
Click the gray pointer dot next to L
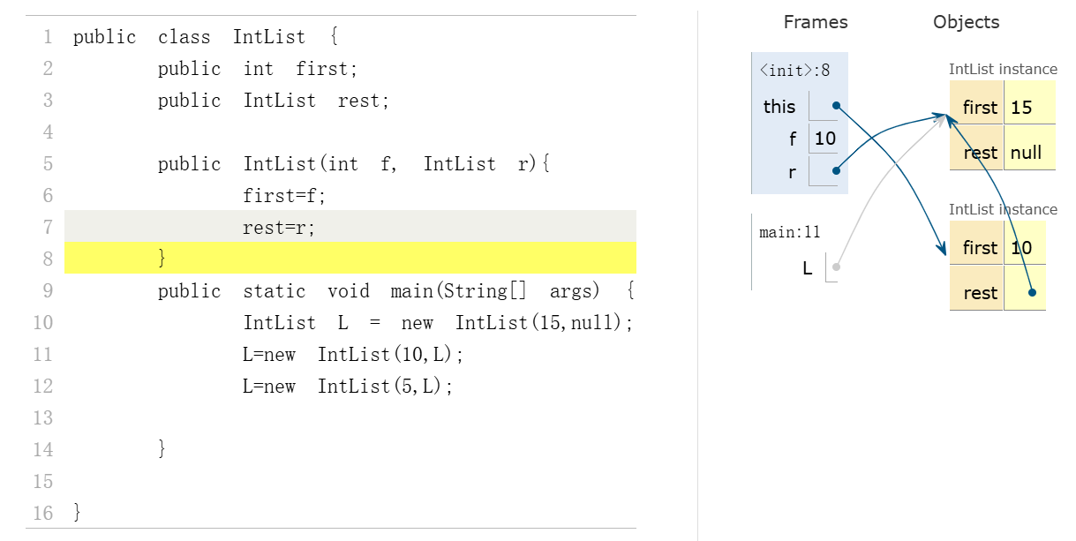[836, 267]
